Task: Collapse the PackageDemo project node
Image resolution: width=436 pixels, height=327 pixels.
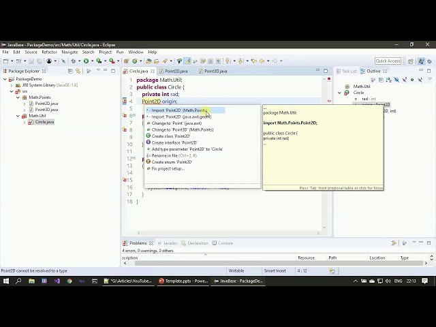Action: coord(5,79)
